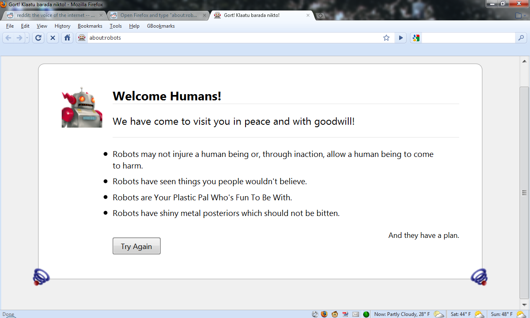The image size is (530, 318).
Task: Bookmark this page with the star icon
Action: click(x=386, y=38)
